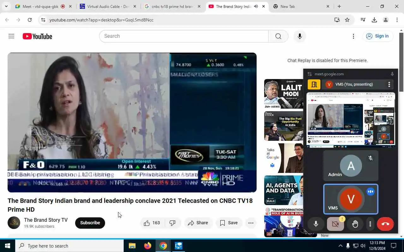Click the Sign in button
Viewport: 404px width, 252px height.
[377, 36]
